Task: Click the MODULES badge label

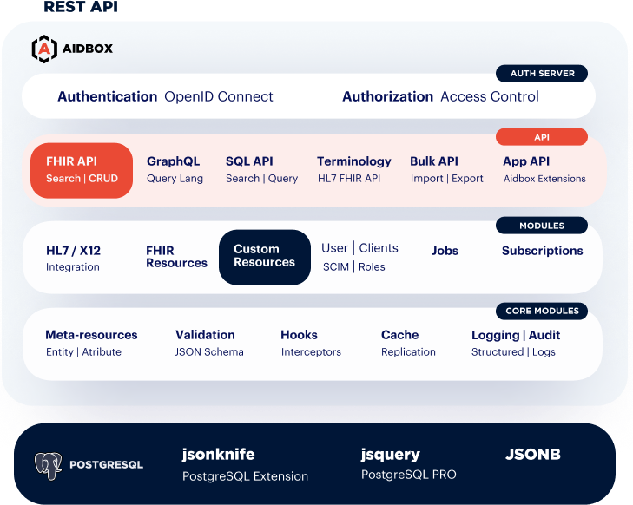Action: 542,226
